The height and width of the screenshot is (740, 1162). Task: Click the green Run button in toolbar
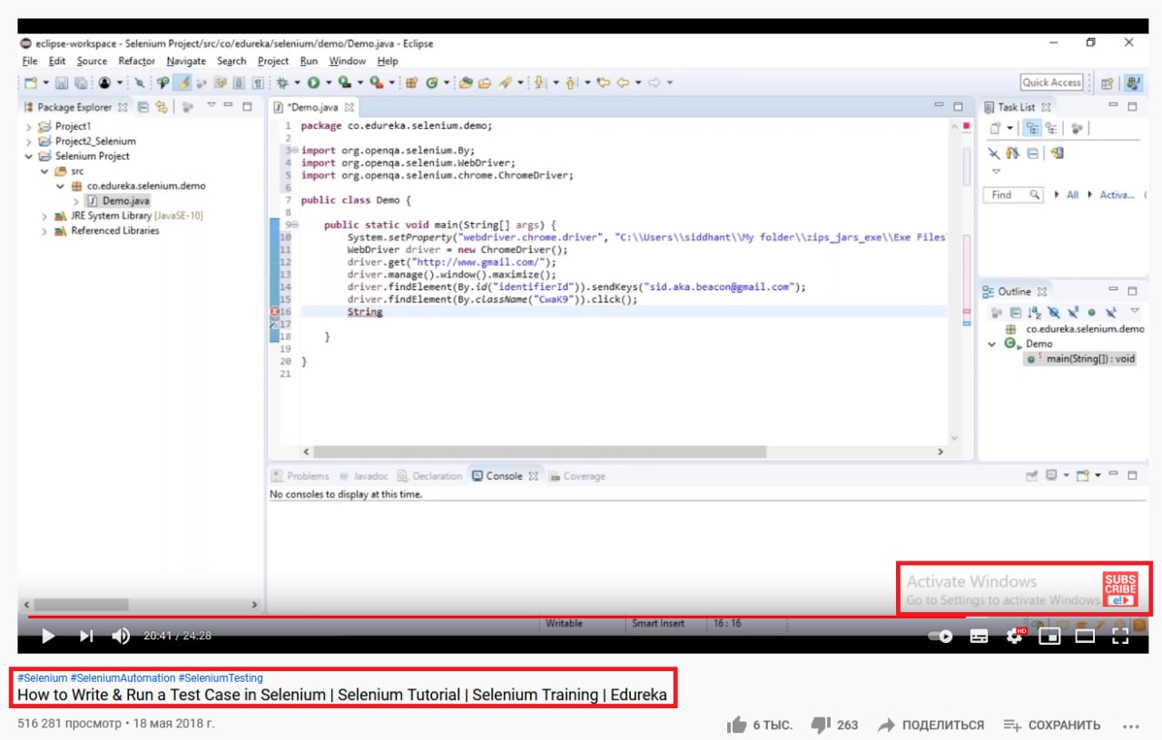point(313,83)
